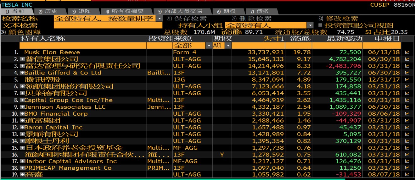Expand 景顺有限公司 holder row

click(22, 134)
